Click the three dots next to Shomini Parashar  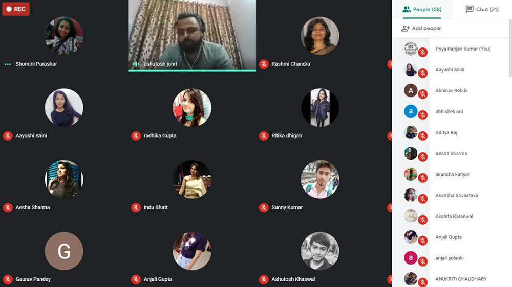8,64
